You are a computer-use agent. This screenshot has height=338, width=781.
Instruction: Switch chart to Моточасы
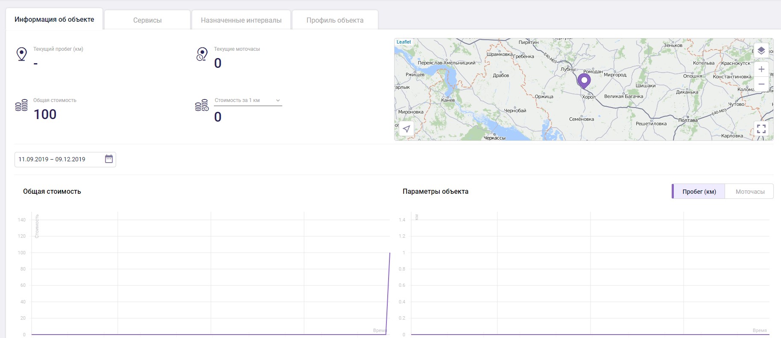tap(749, 192)
